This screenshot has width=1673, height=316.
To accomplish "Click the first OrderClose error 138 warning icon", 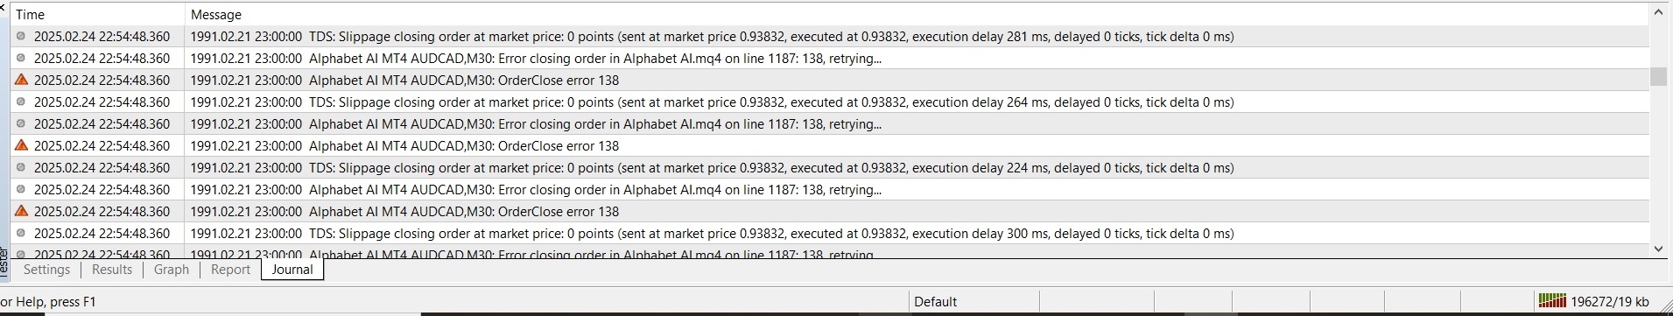I will click(x=21, y=80).
